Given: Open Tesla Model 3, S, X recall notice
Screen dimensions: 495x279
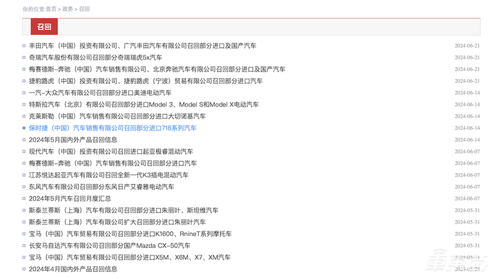Looking at the screenshot, I should 144,105.
